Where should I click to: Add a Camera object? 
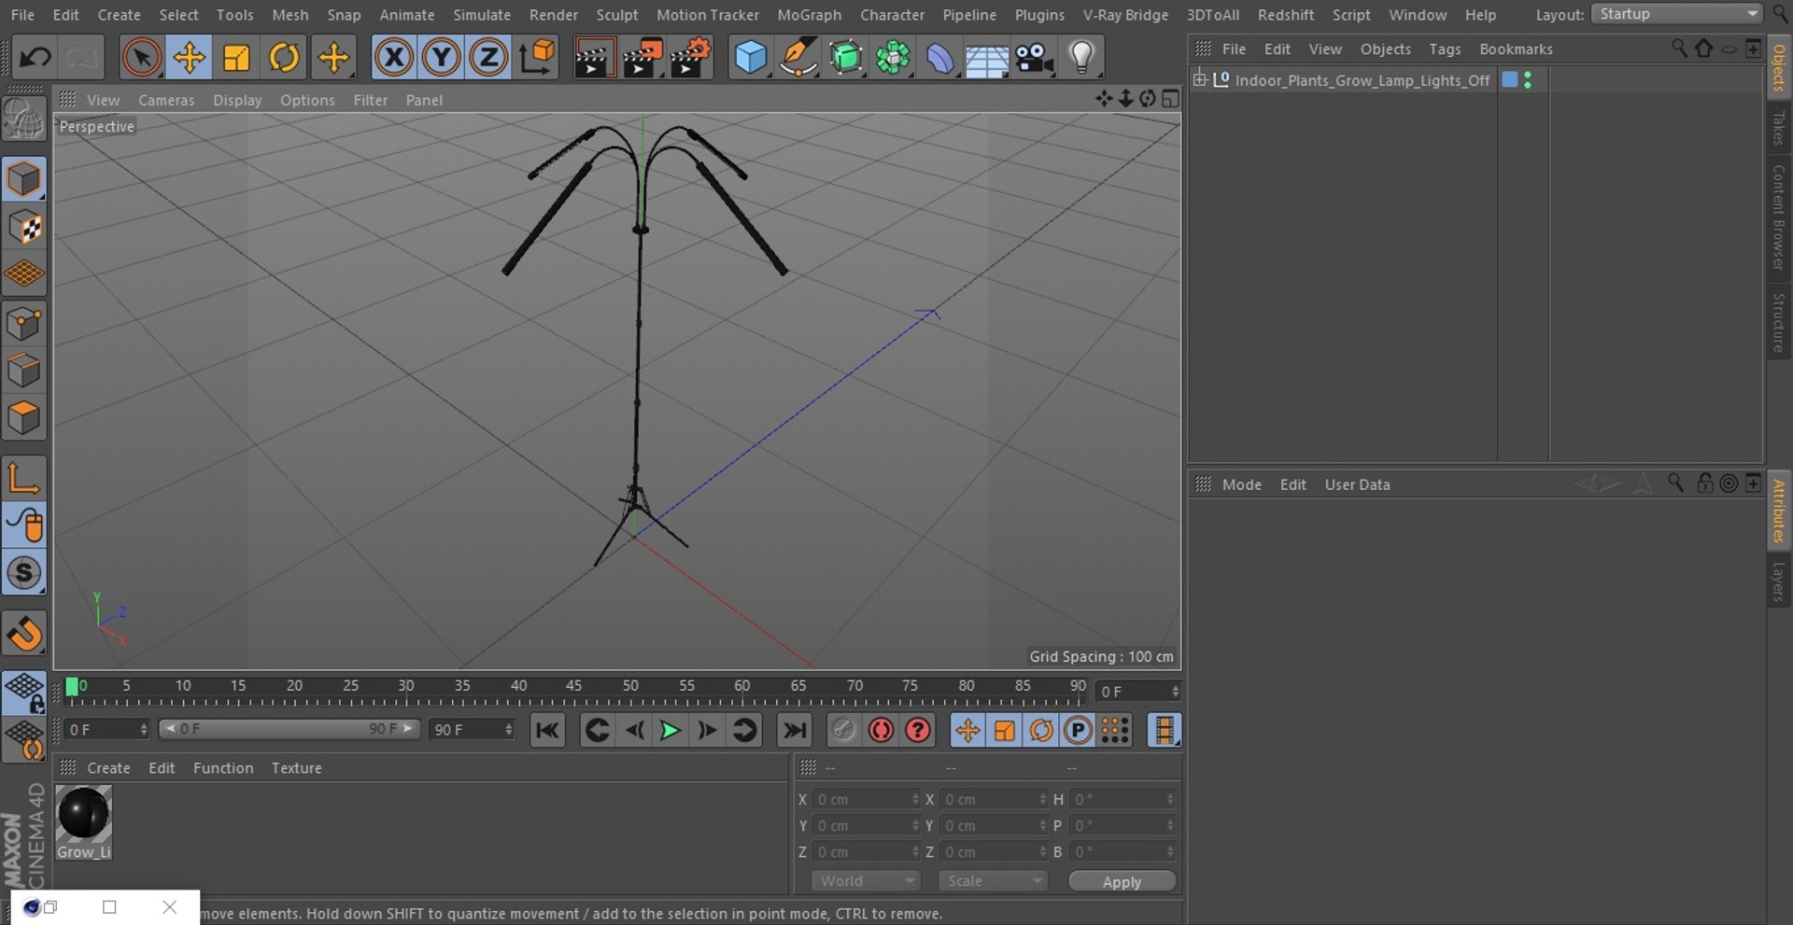[x=1035, y=58]
